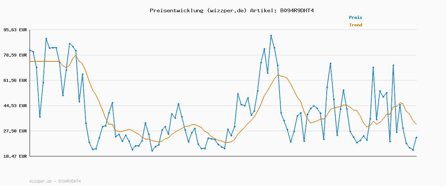Click the 27.50 EUR y-axis label
The image size is (446, 186).
tap(15, 131)
